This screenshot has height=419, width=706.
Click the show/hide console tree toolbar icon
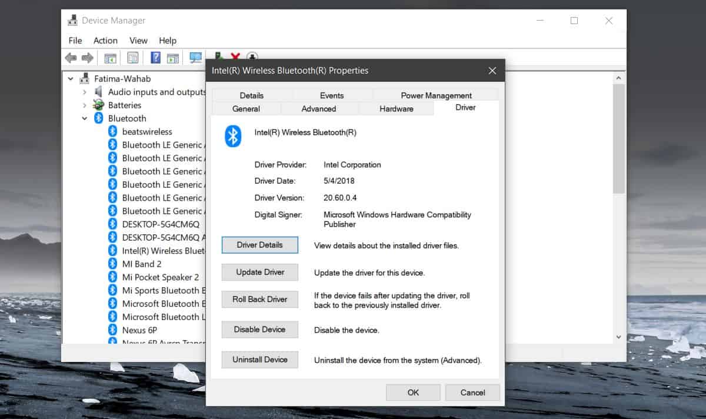pyautogui.click(x=110, y=58)
